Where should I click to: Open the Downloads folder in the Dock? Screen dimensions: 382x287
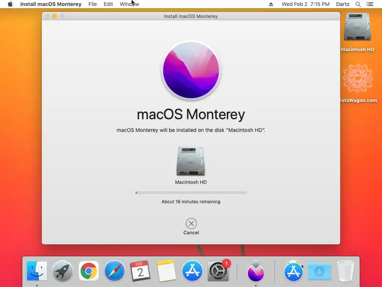[x=319, y=271]
